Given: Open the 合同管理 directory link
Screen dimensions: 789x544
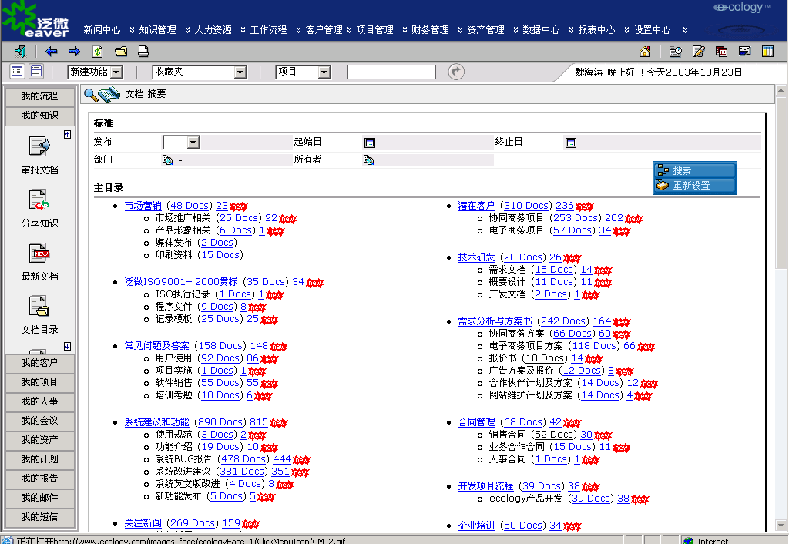Looking at the screenshot, I should tap(476, 422).
